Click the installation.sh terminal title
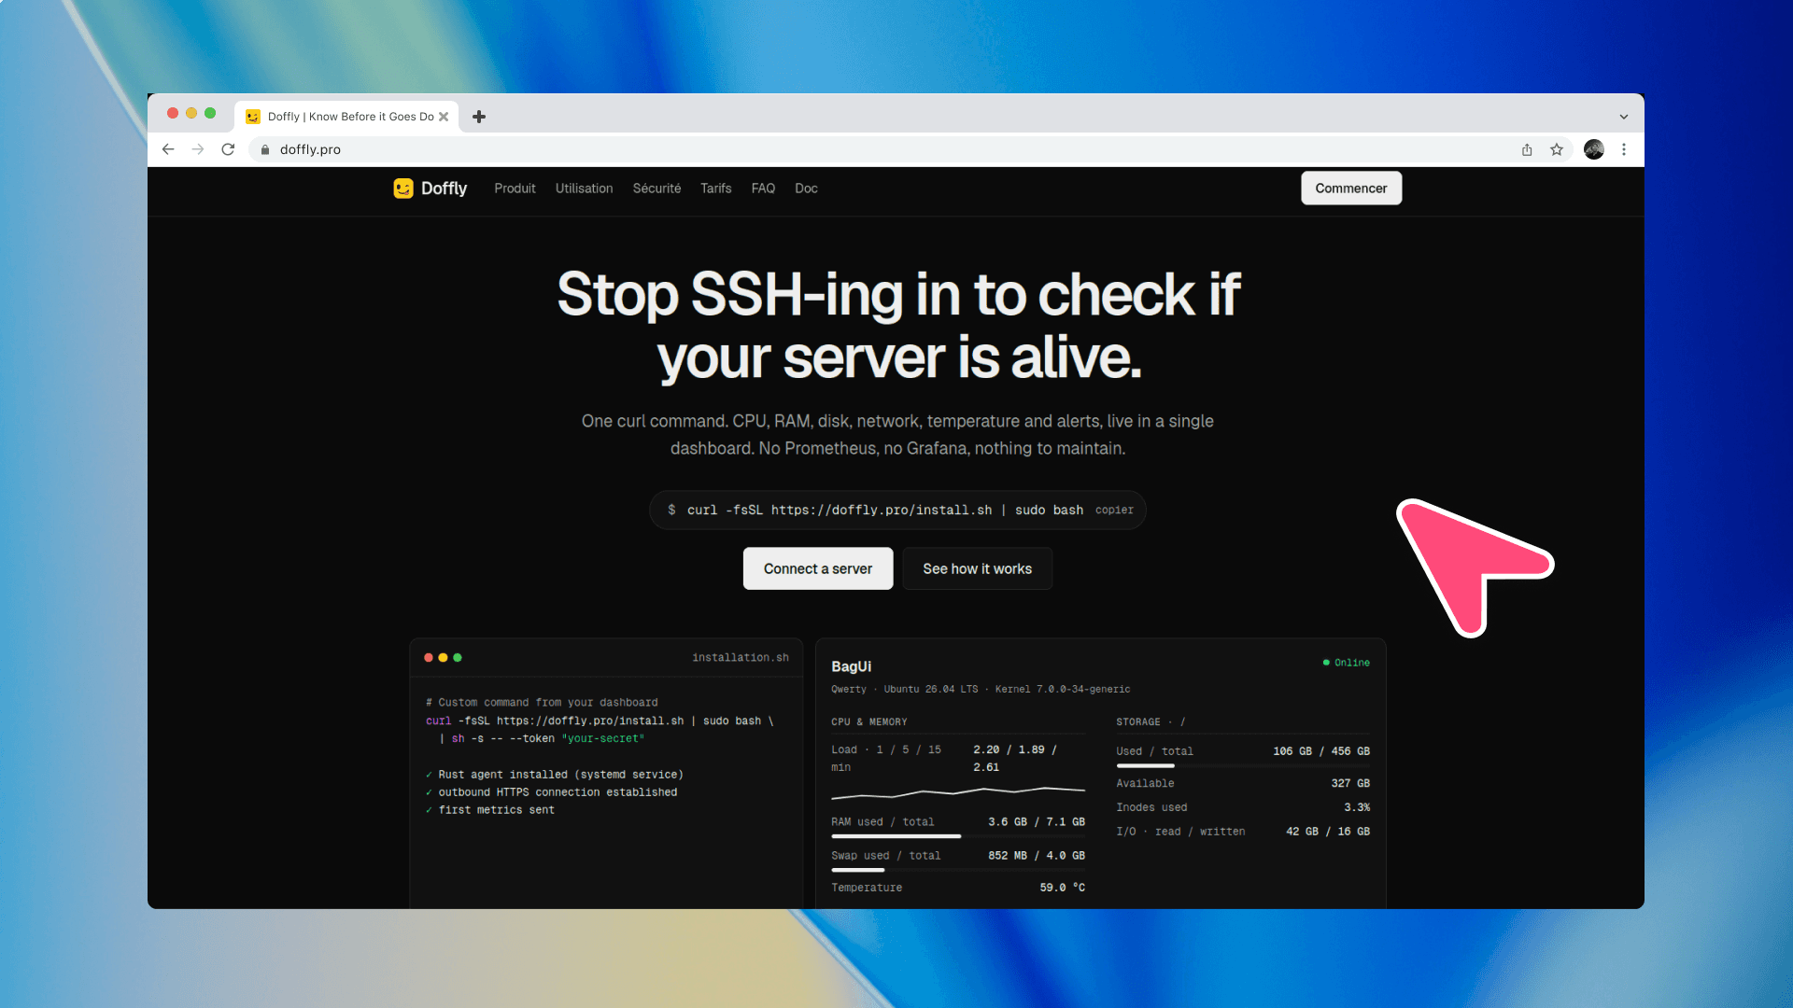This screenshot has width=1793, height=1008. pos(740,658)
